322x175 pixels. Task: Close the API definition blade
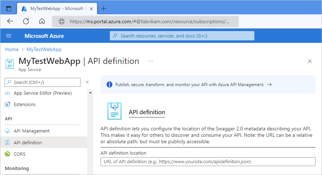[x=310, y=61]
